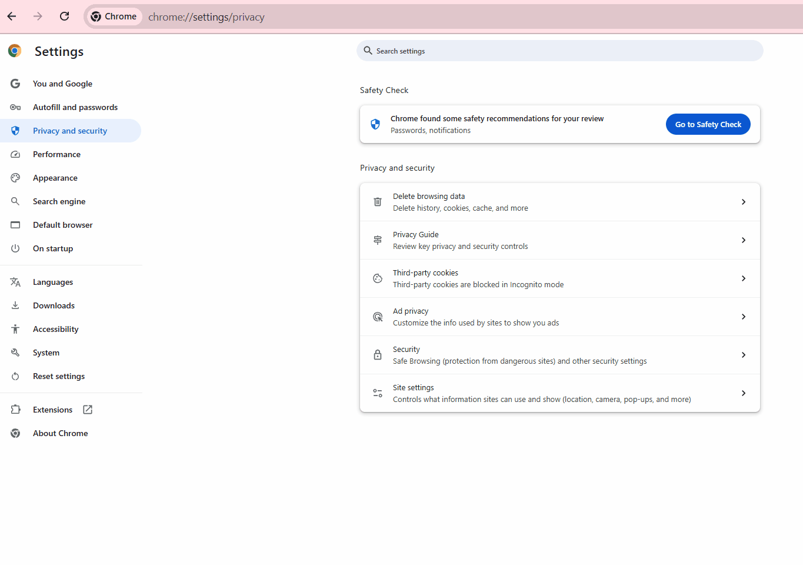Click the padlock icon next to Security
Image resolution: width=803 pixels, height=565 pixels.
tap(378, 355)
